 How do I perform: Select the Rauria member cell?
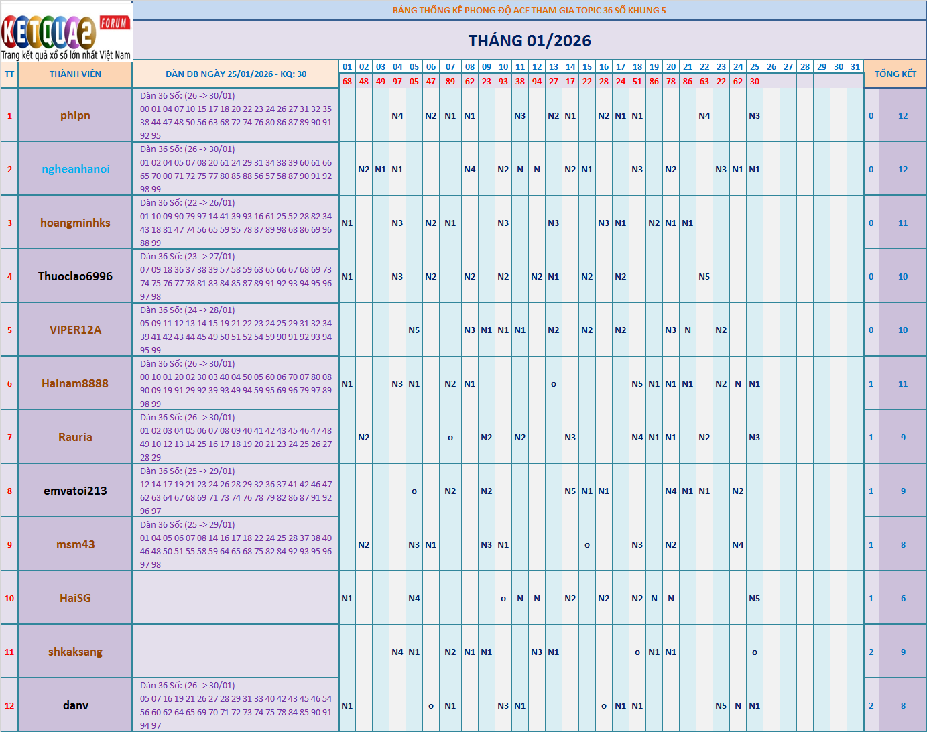(x=75, y=437)
